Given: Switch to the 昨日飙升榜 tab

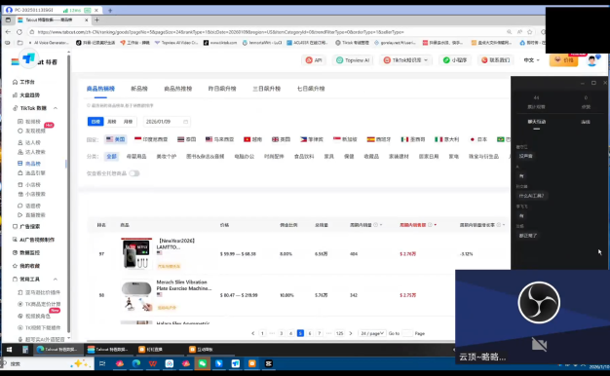Looking at the screenshot, I should [222, 89].
